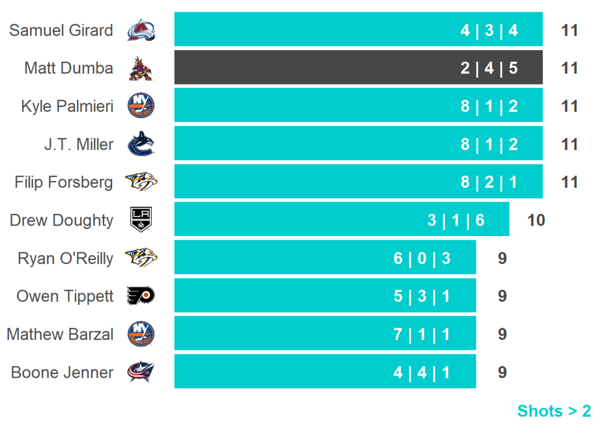598x426 pixels.
Task: Select the Blue Jackets logo beside Boone Jenner
Action: [141, 372]
